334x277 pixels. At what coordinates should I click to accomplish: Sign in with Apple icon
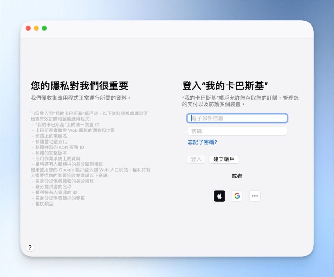coord(220,196)
